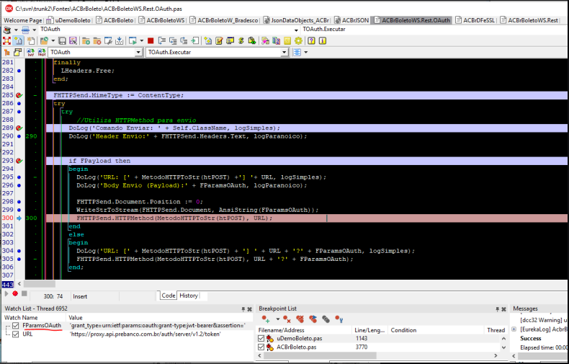Image resolution: width=569 pixels, height=364 pixels.
Task: Click the pin icon of Watch List panel
Action: click(x=243, y=309)
